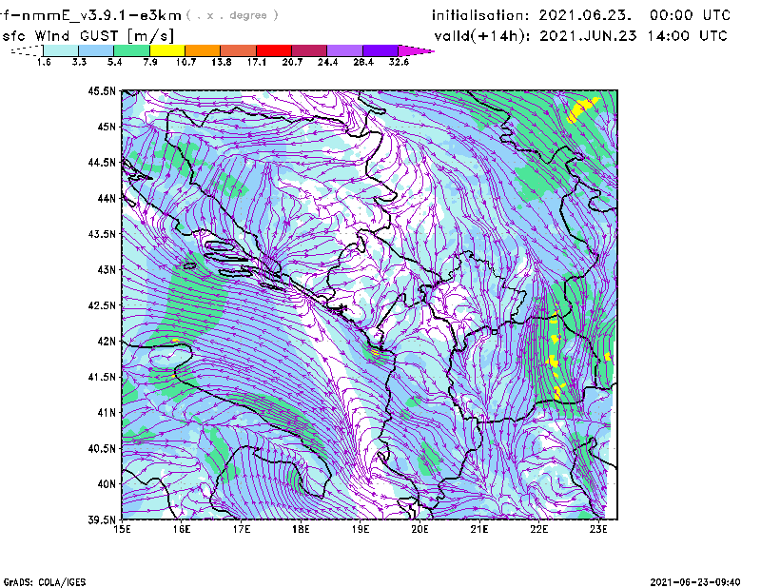This screenshot has height=588, width=761.
Task: Click the "19E" longitude label
Action: (x=361, y=529)
